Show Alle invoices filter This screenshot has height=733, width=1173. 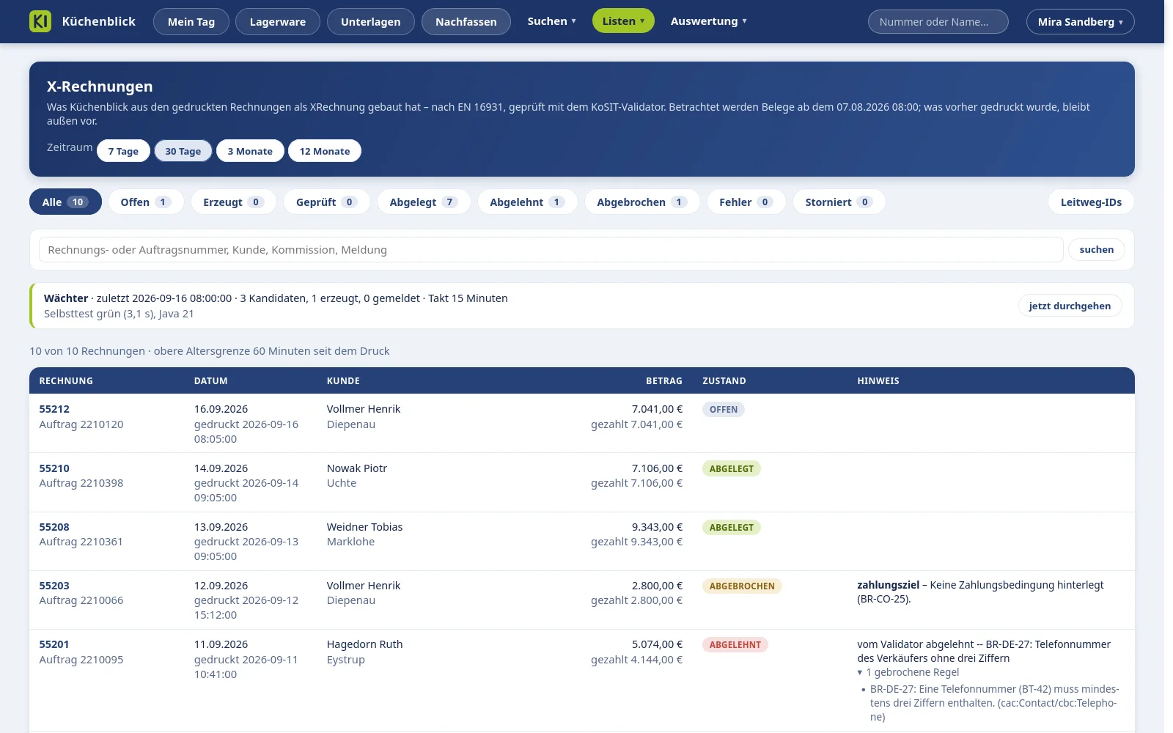click(65, 202)
